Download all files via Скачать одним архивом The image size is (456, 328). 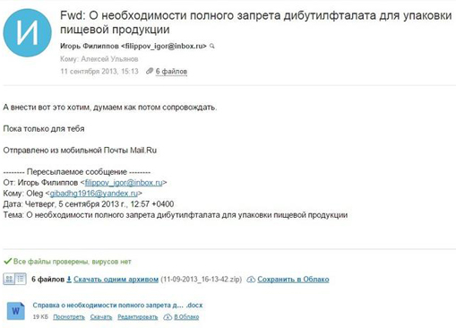116,280
